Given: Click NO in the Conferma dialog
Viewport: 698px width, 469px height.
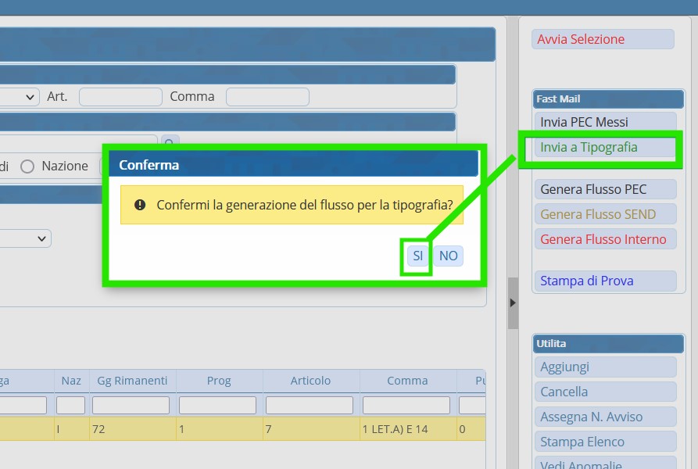Looking at the screenshot, I should pos(448,256).
